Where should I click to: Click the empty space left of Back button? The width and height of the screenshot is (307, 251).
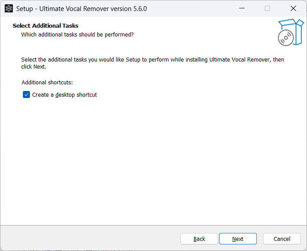click(x=88, y=239)
